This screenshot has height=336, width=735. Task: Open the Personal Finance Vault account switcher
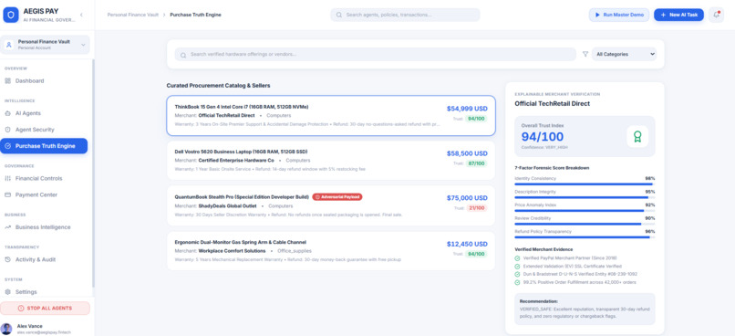(45, 45)
